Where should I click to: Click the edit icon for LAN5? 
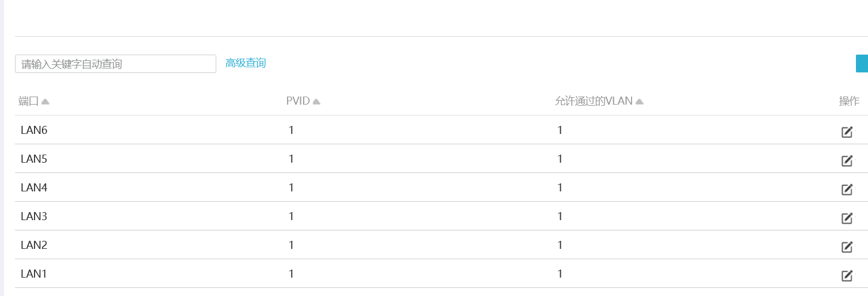point(847,161)
